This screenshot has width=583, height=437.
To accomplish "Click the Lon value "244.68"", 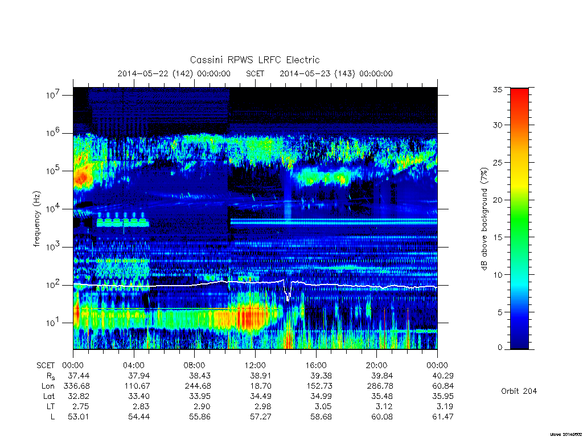I will (198, 386).
